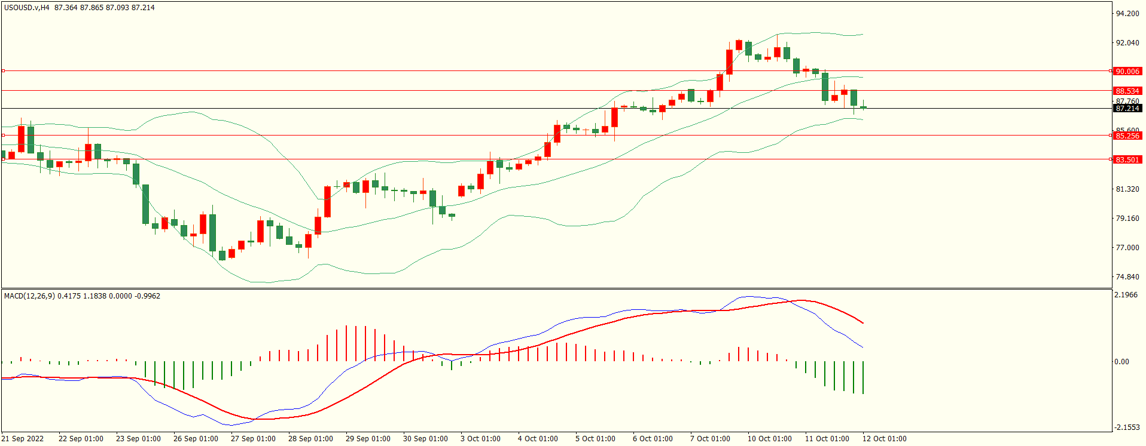Select the 83.501 red price tag

(x=1127, y=159)
